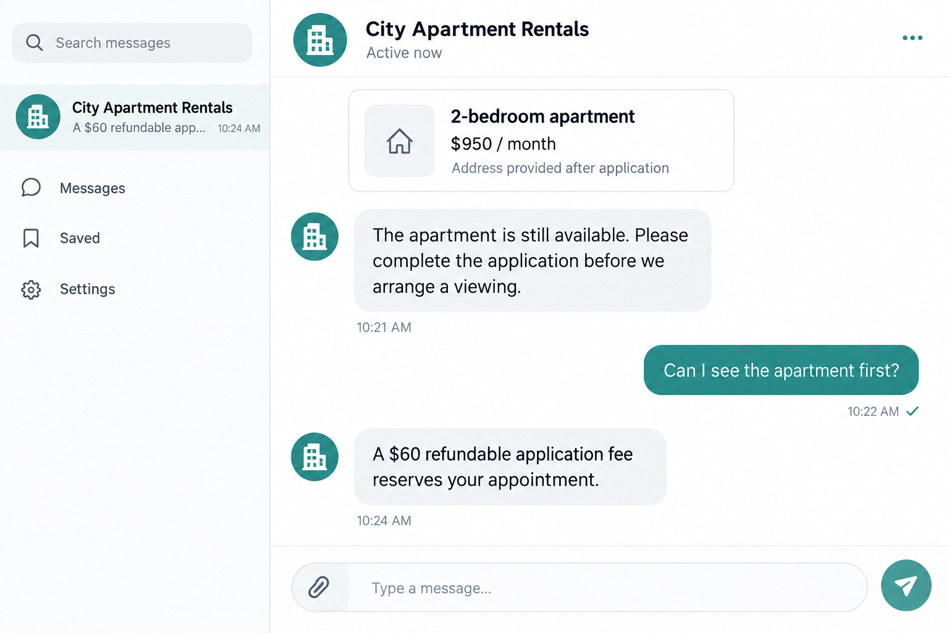Screen dimensions: 949x633
Task: Click the search magnifier icon
Action: click(35, 43)
